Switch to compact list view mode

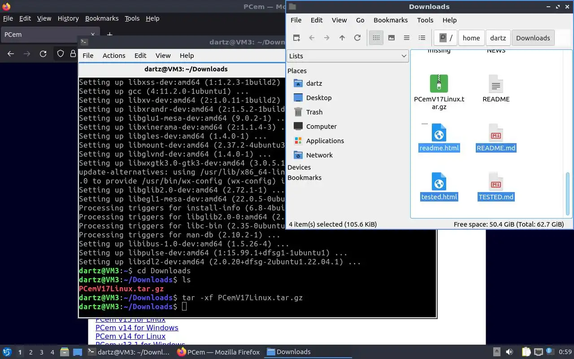[407, 38]
